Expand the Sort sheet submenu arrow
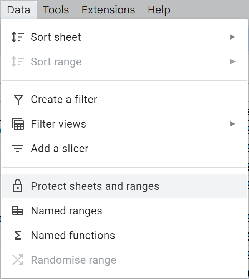This screenshot has width=249, height=279. pos(232,37)
